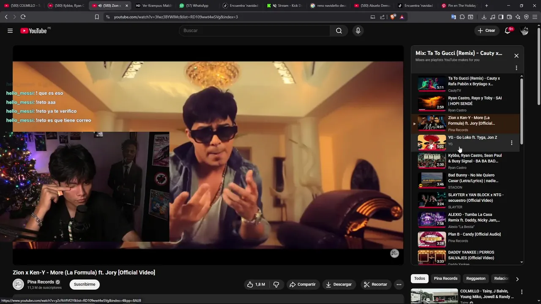Open Leo AI assistant icon
The image size is (541, 304).
pos(518,17)
